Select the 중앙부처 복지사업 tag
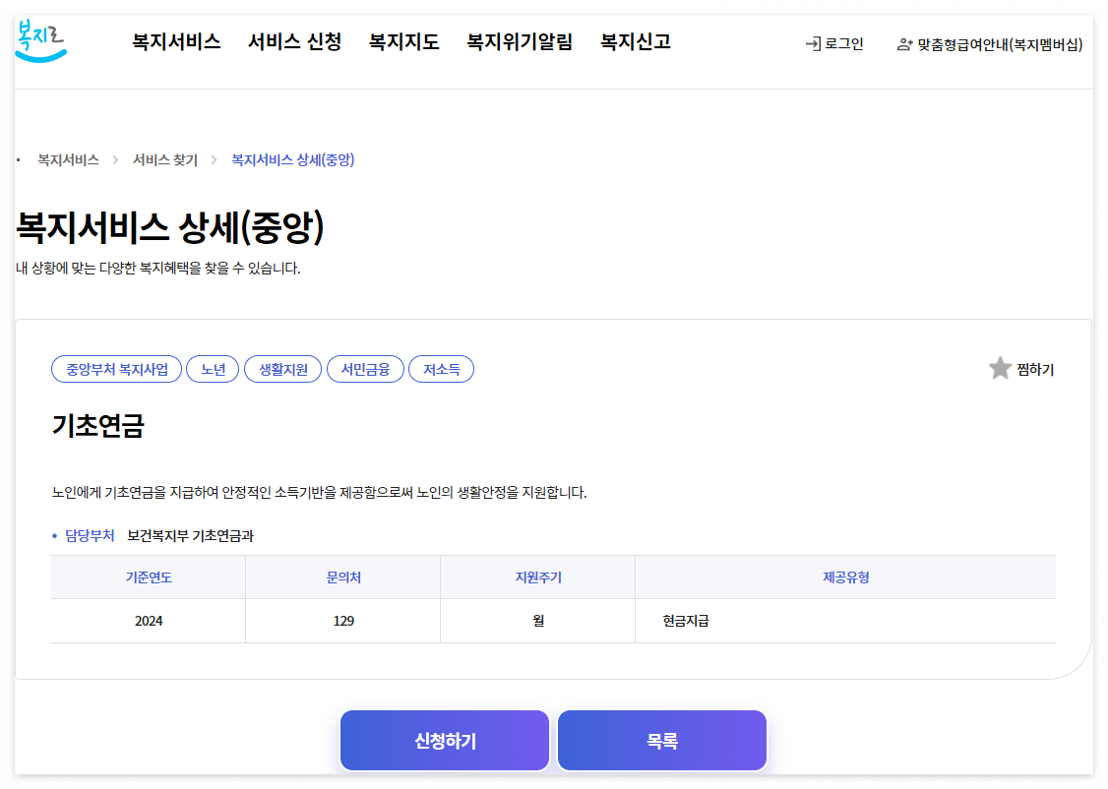The image size is (1108, 789). click(116, 369)
